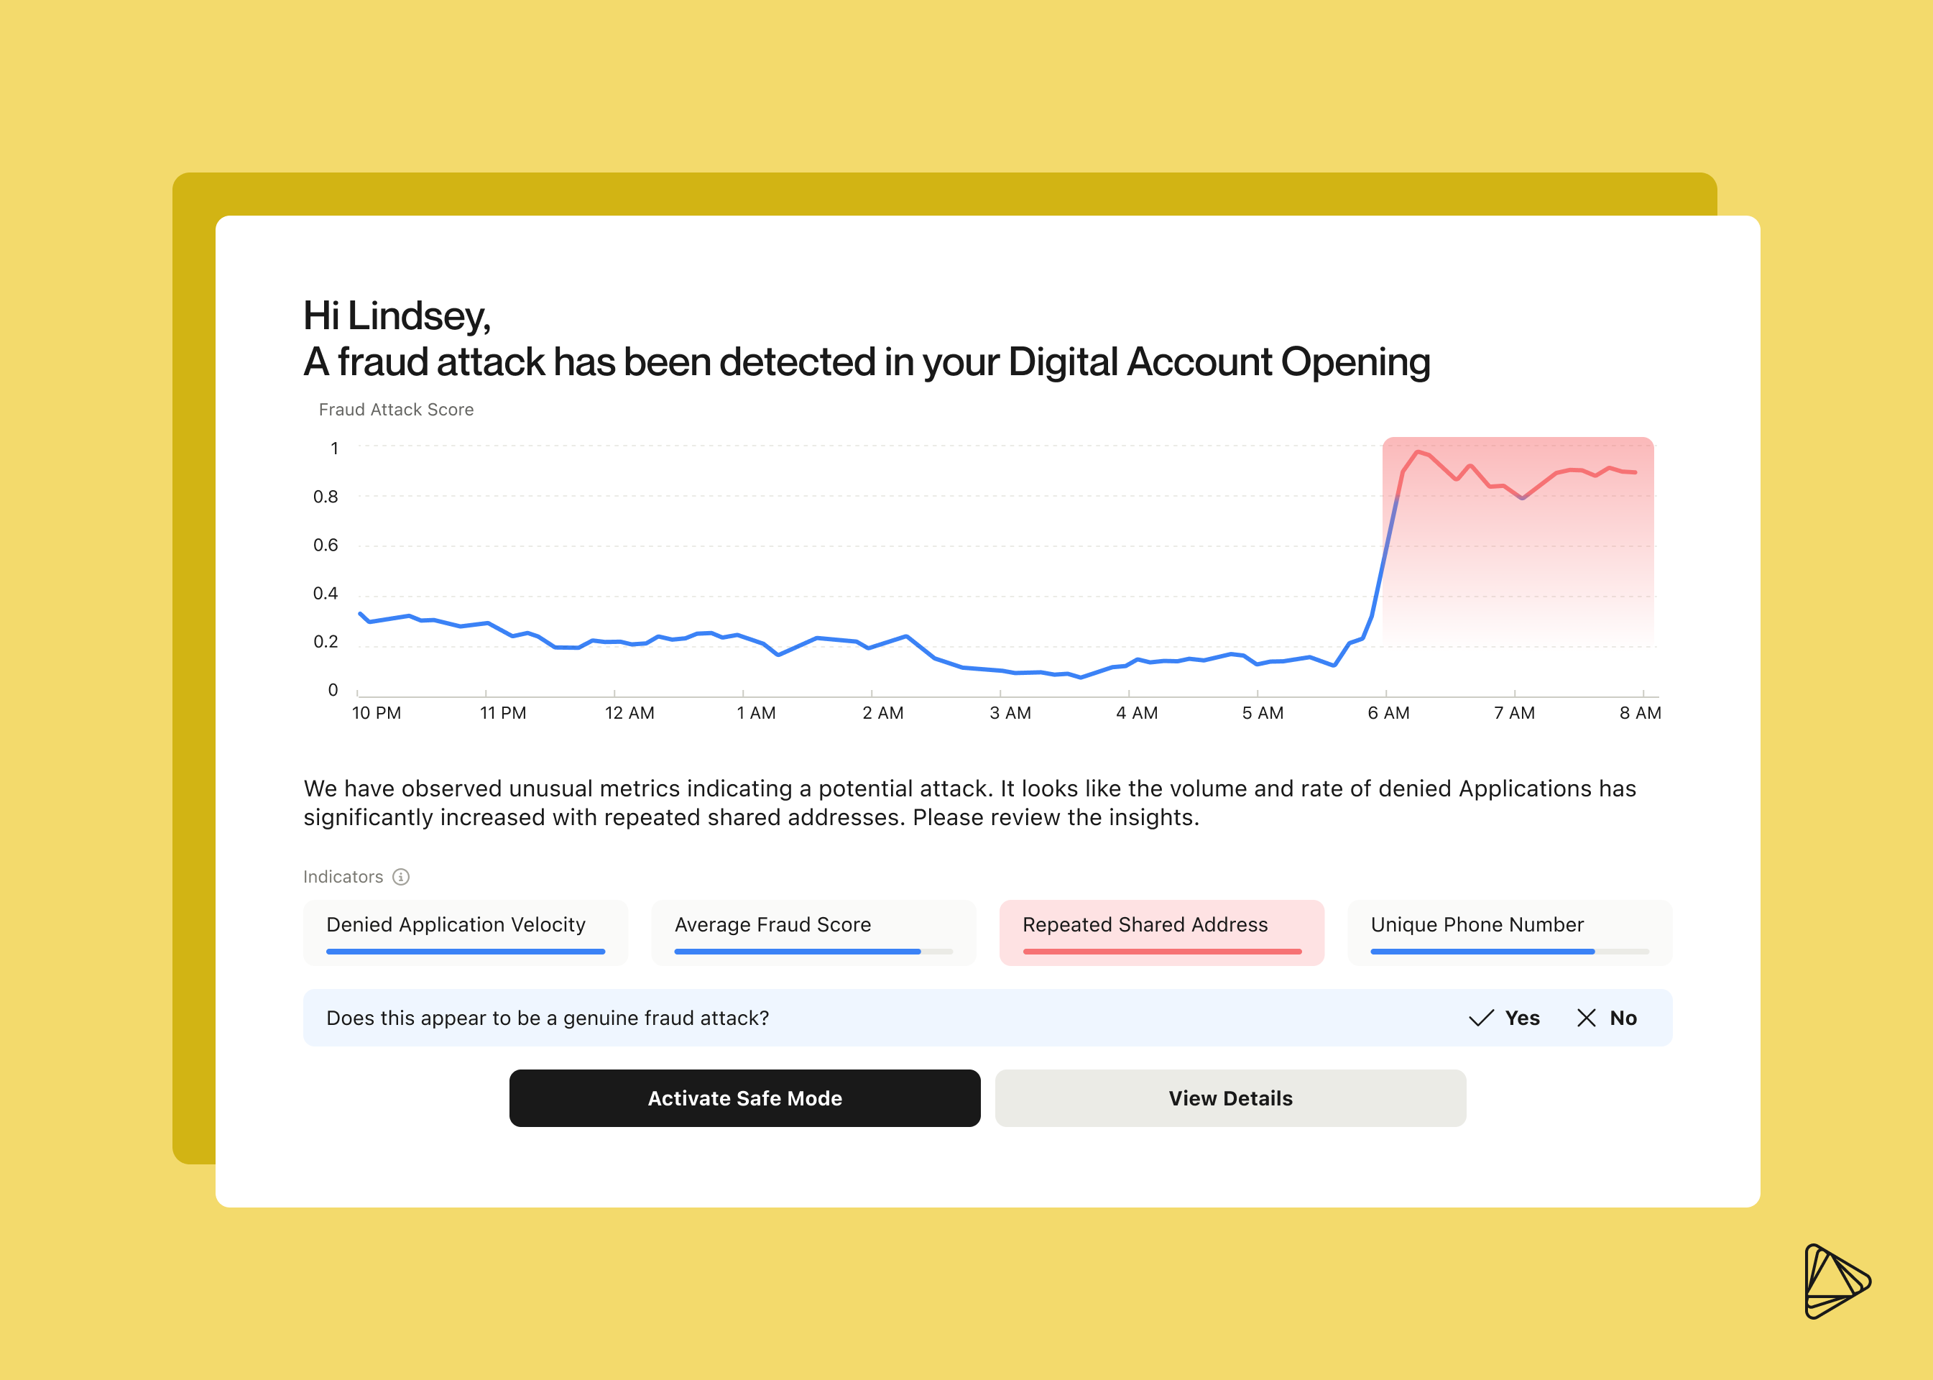Viewport: 1933px width, 1380px height.
Task: Open View Details
Action: [1230, 1098]
